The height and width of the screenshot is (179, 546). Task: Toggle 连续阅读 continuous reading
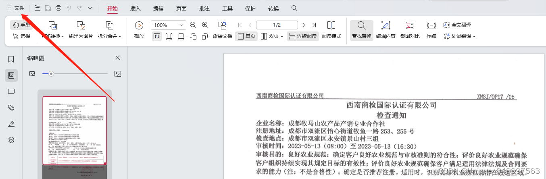click(303, 36)
